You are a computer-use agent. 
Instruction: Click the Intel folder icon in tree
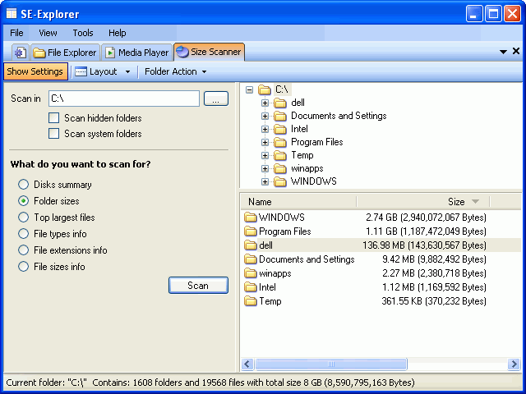point(279,129)
